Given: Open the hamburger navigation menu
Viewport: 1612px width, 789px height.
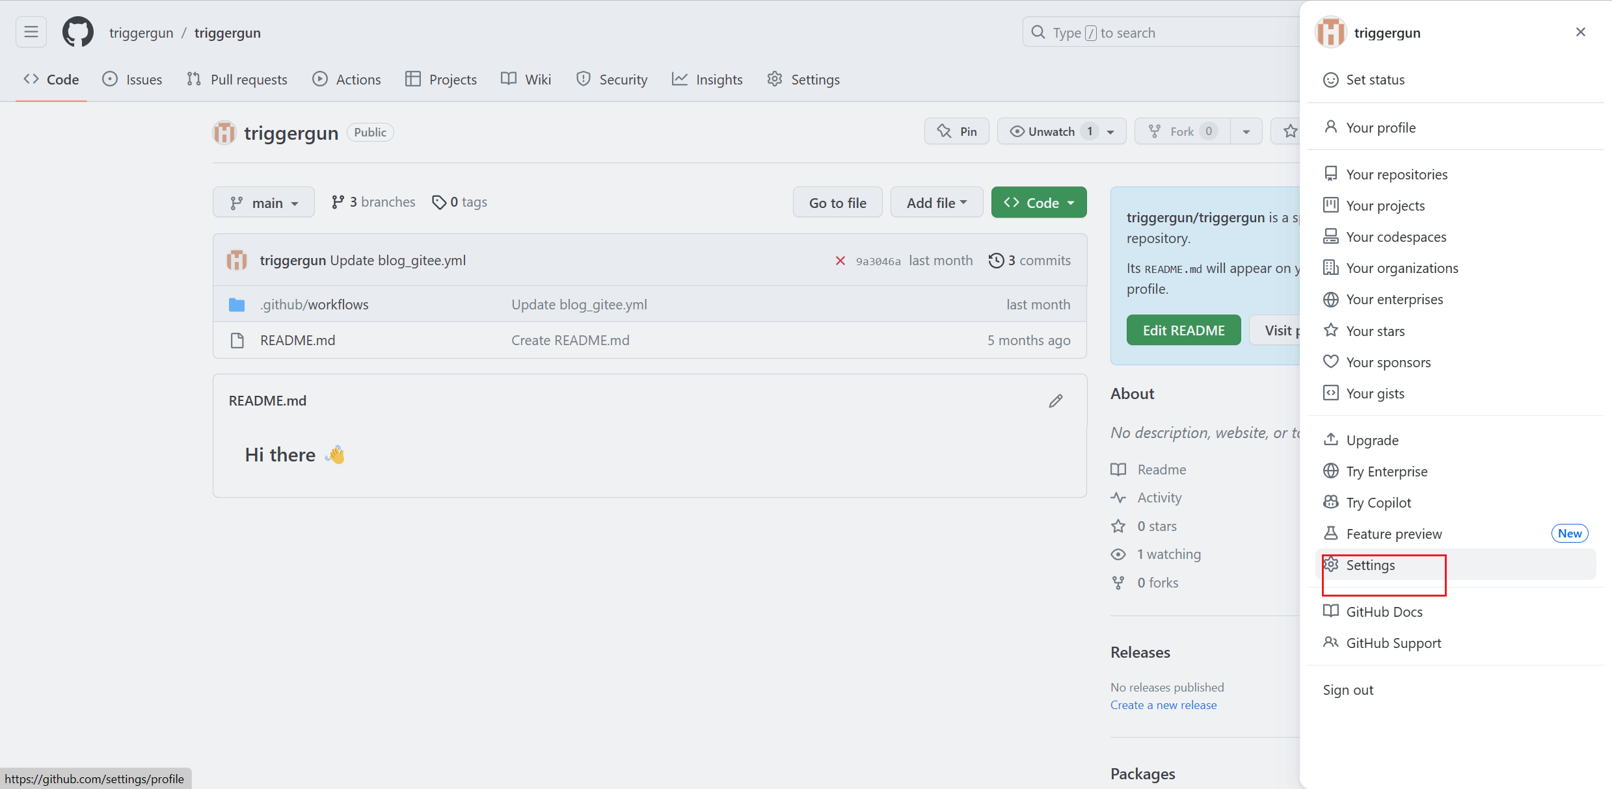Looking at the screenshot, I should click(x=31, y=32).
